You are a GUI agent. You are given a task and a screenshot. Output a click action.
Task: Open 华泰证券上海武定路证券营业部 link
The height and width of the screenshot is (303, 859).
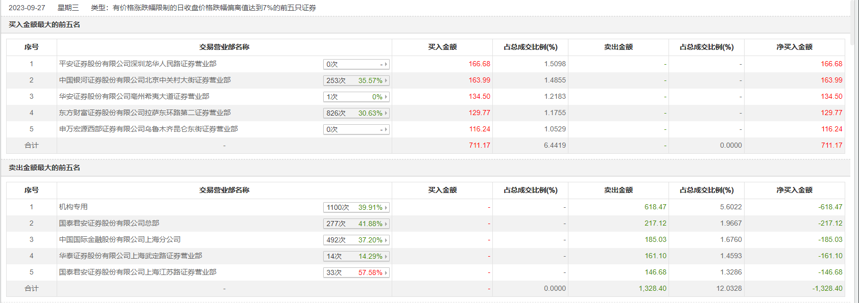[130, 256]
